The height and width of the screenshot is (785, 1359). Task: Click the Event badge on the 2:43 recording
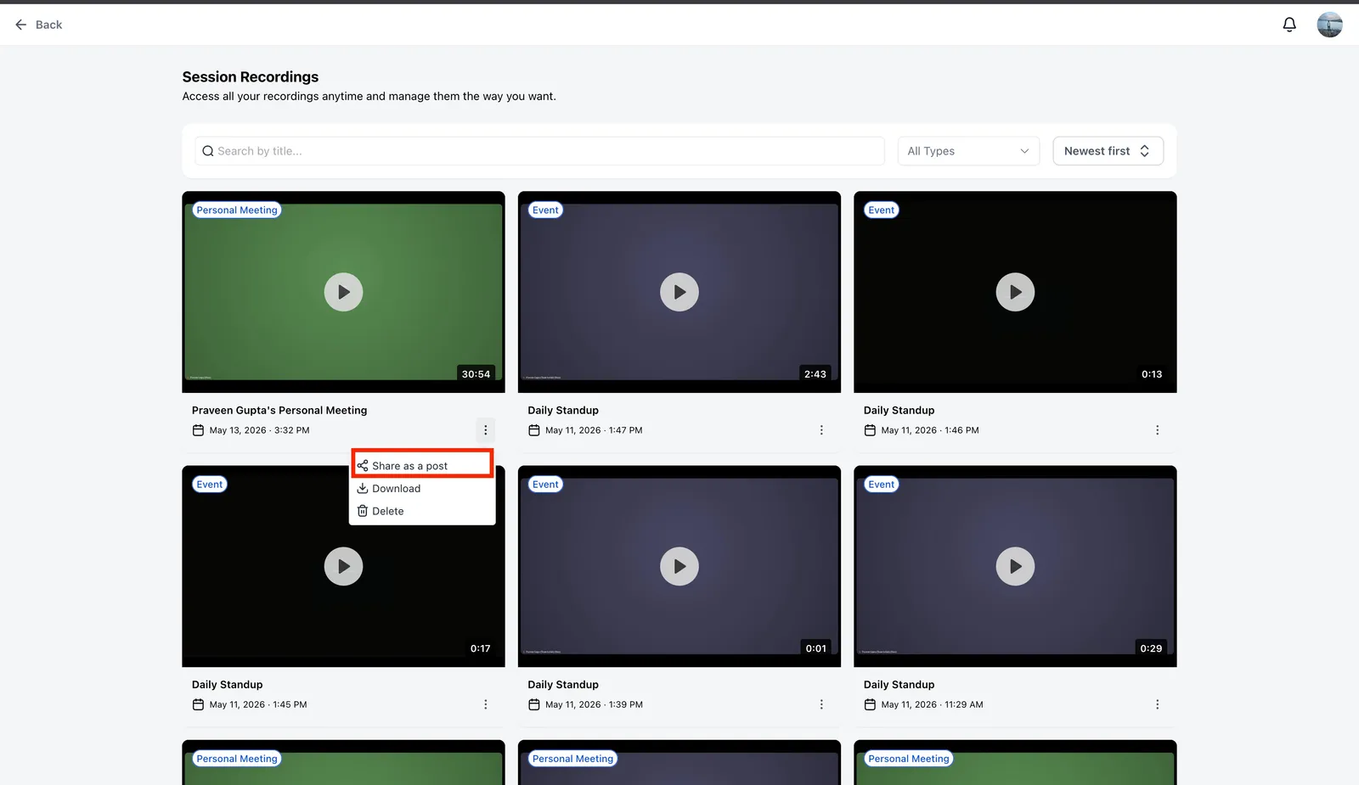[x=545, y=210]
